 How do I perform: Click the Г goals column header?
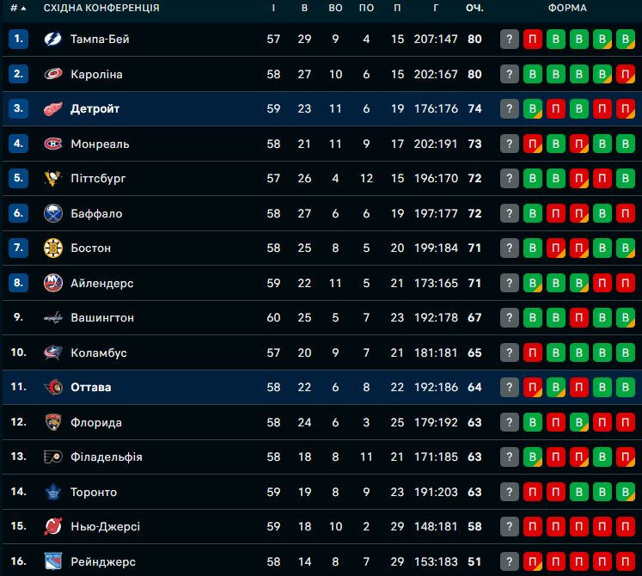pyautogui.click(x=437, y=8)
